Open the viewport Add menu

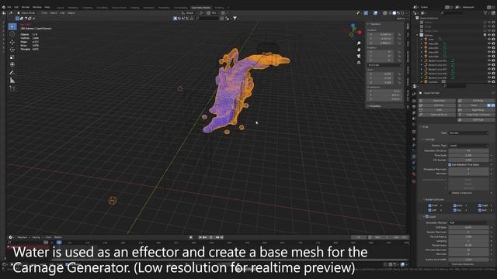(62, 13)
